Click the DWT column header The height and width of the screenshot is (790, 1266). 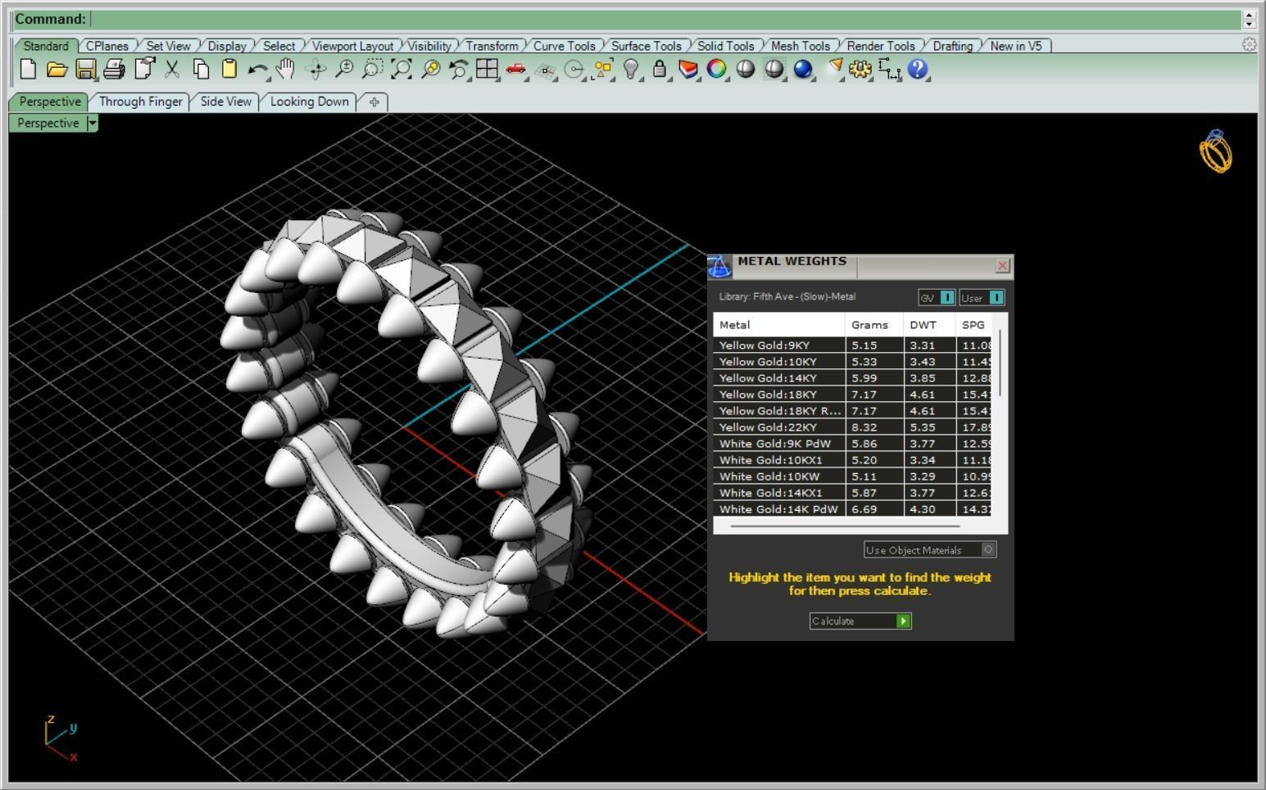tap(929, 325)
